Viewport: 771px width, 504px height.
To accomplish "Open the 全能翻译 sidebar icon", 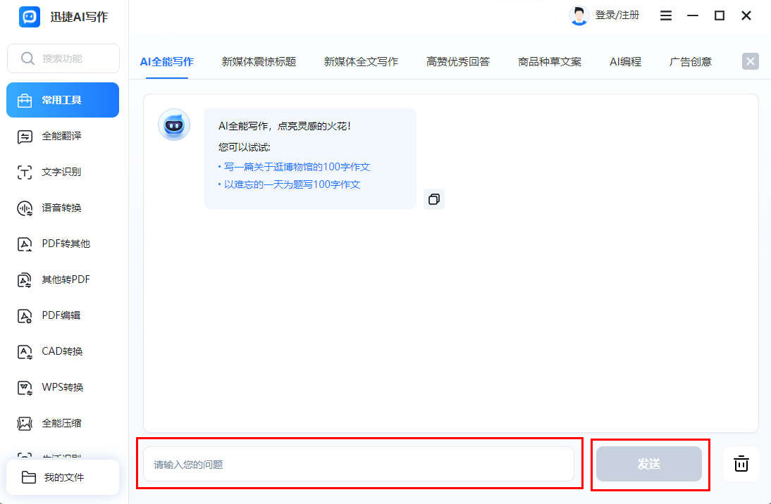I will 25,136.
